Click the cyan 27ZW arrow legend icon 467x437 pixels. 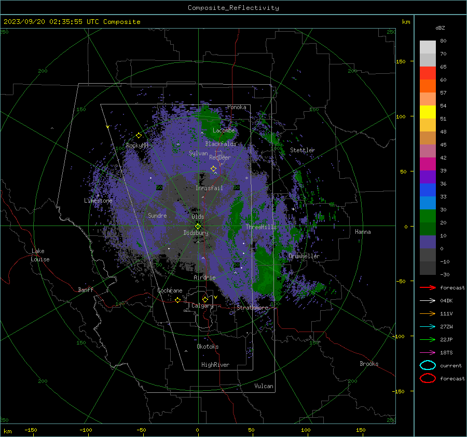coord(428,327)
